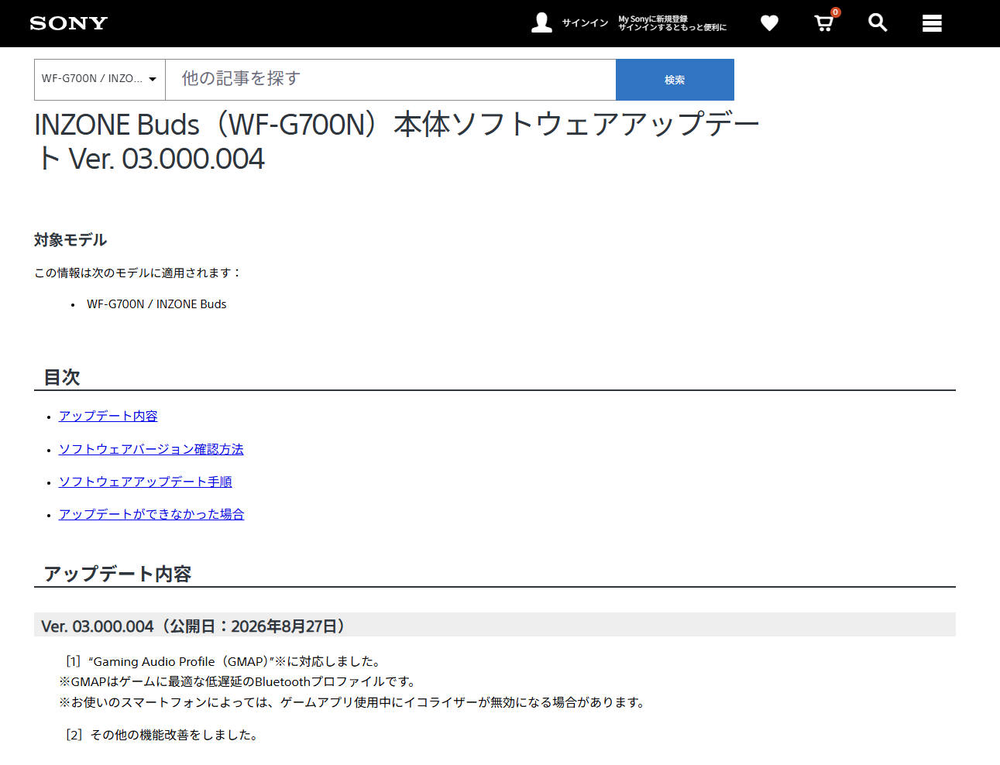
Task: Click the blue 検索 button
Action: point(675,80)
